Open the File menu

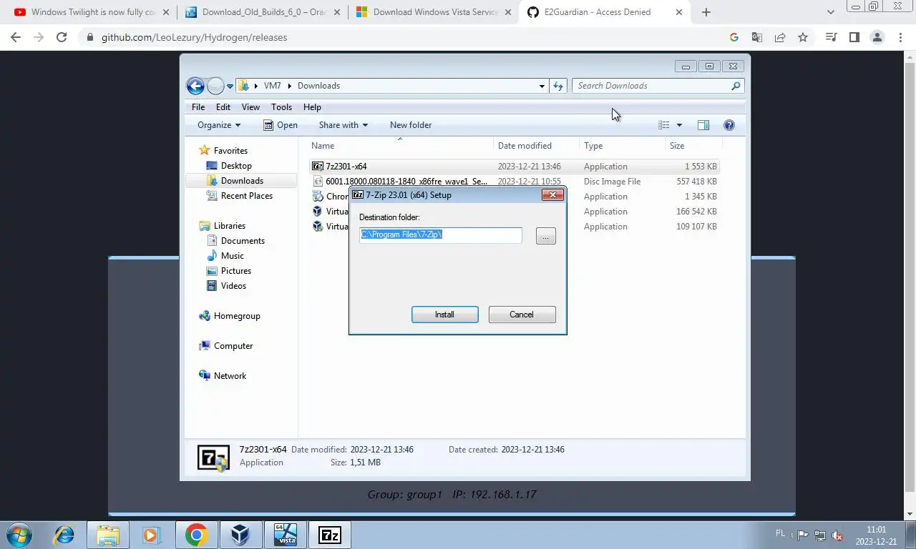198,107
